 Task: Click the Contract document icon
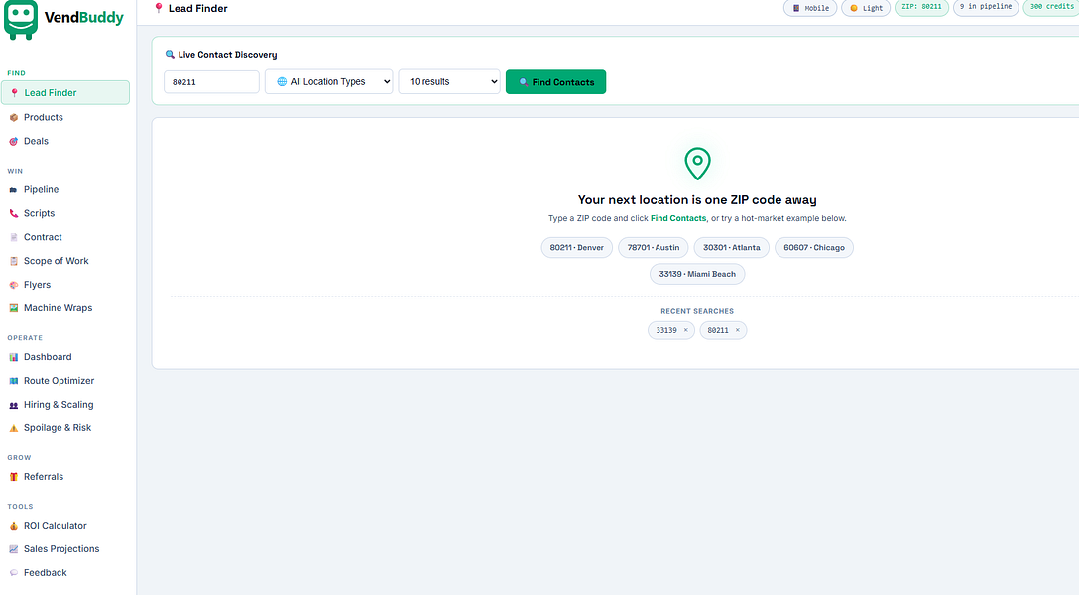pyautogui.click(x=14, y=237)
